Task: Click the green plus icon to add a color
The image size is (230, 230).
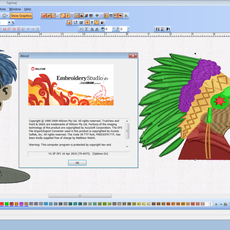Action: pyautogui.click(x=216, y=204)
